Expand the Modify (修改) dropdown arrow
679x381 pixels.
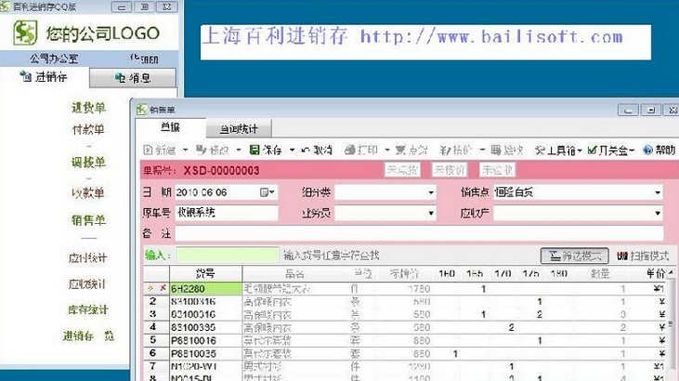pos(239,150)
